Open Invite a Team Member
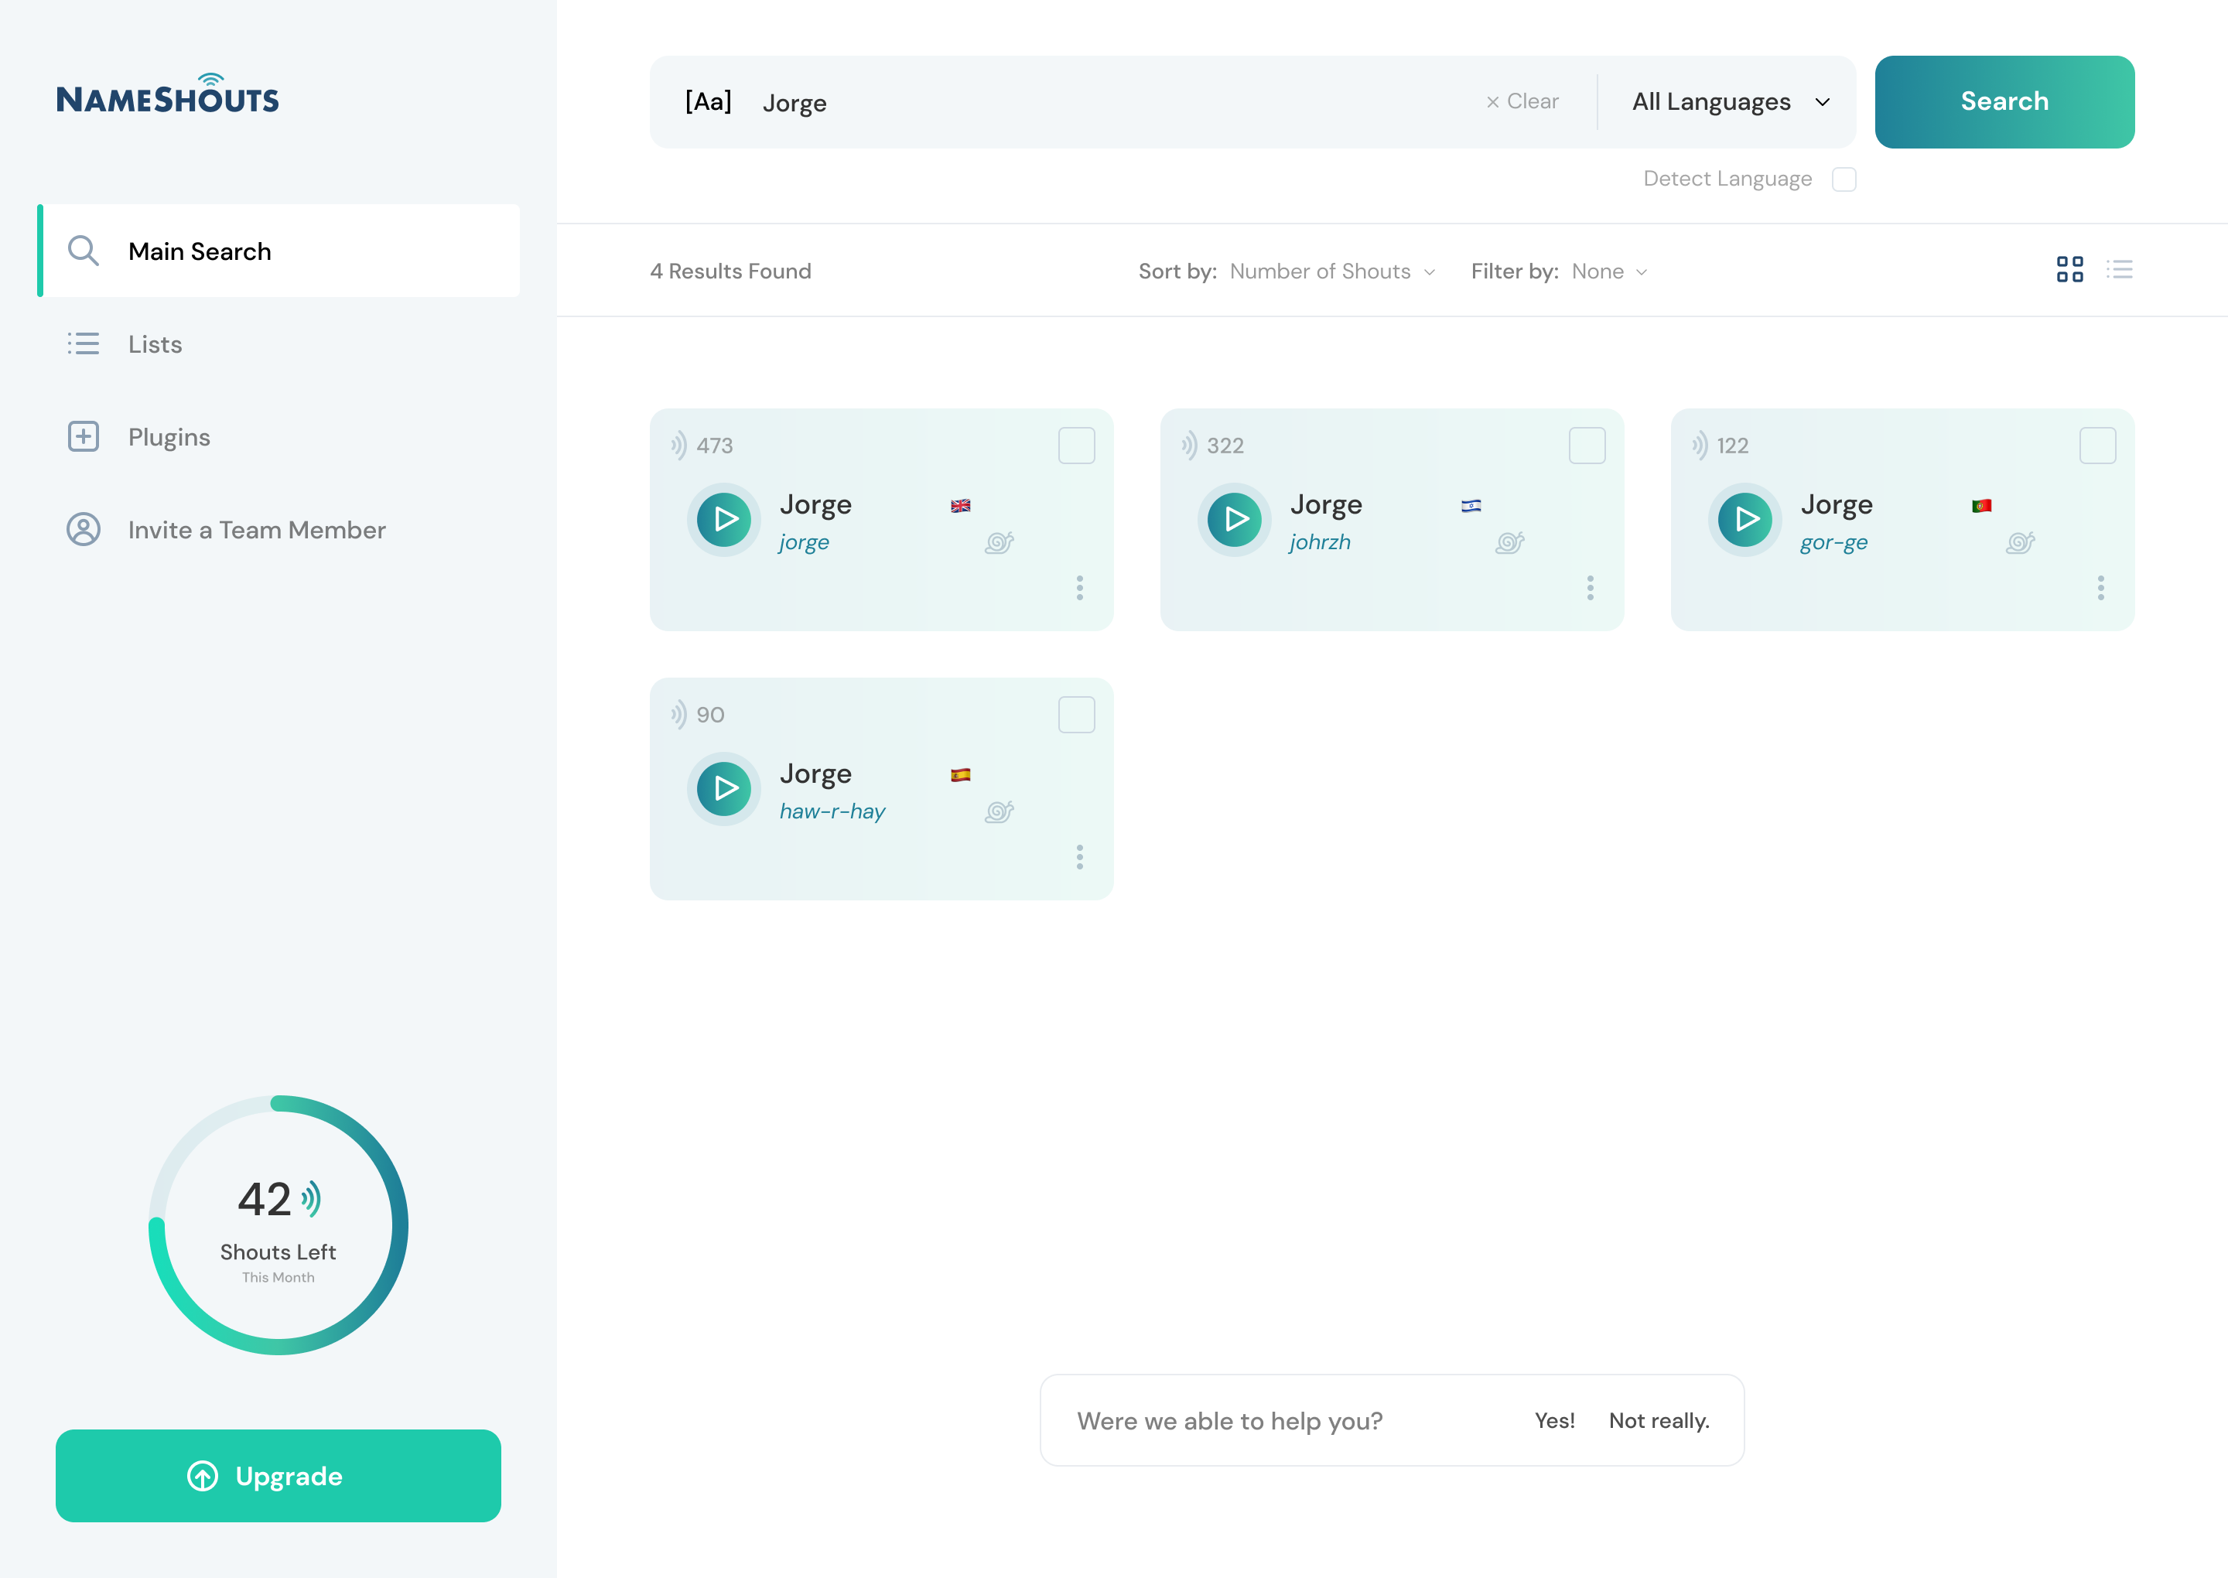The image size is (2228, 1578). pyautogui.click(x=225, y=530)
